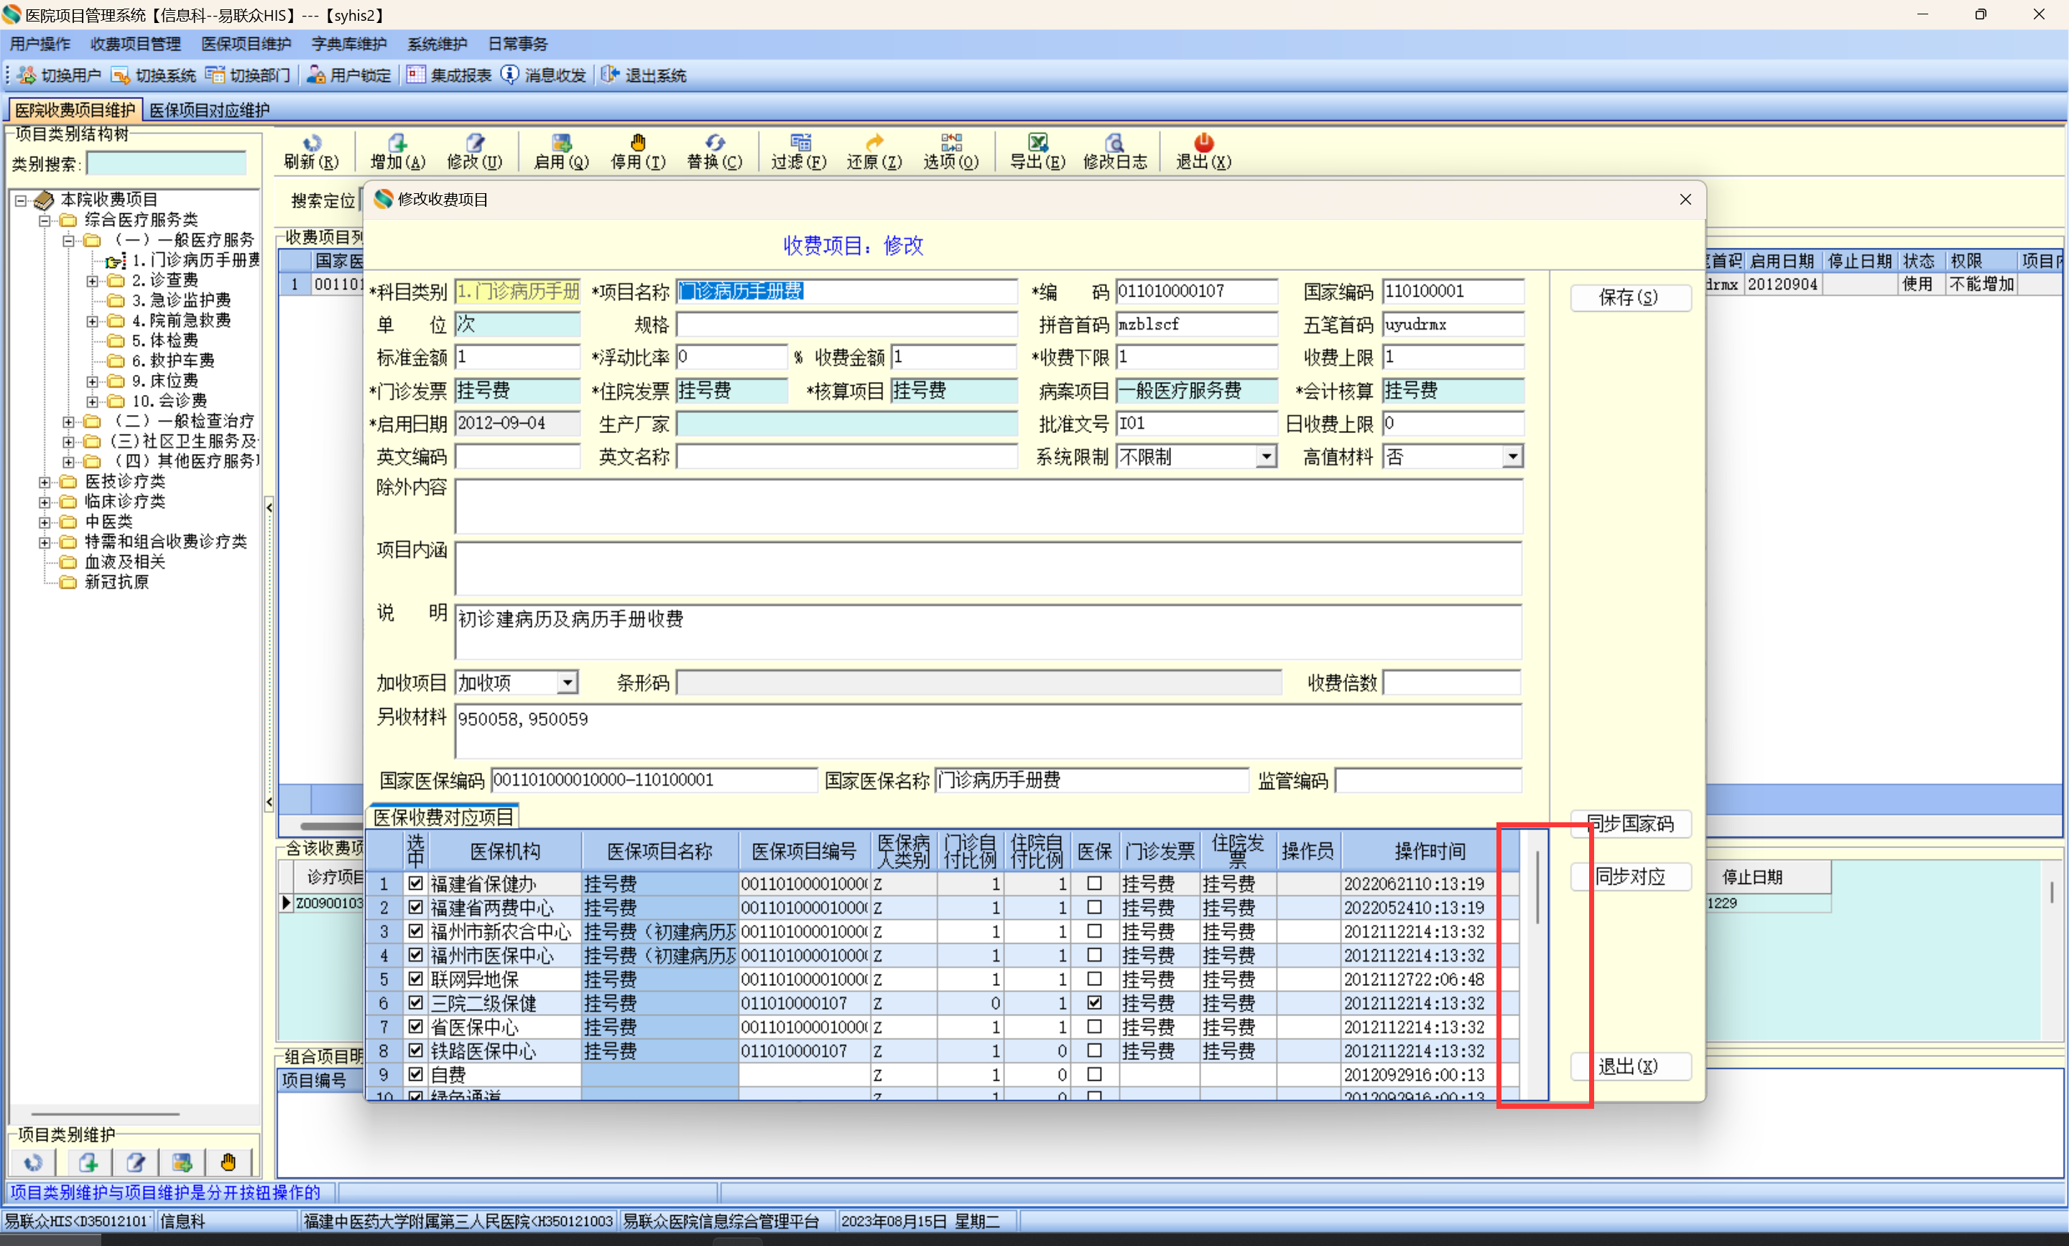
Task: Toggle 选中 checkbox for 铁路医保中心 row
Action: click(416, 1051)
